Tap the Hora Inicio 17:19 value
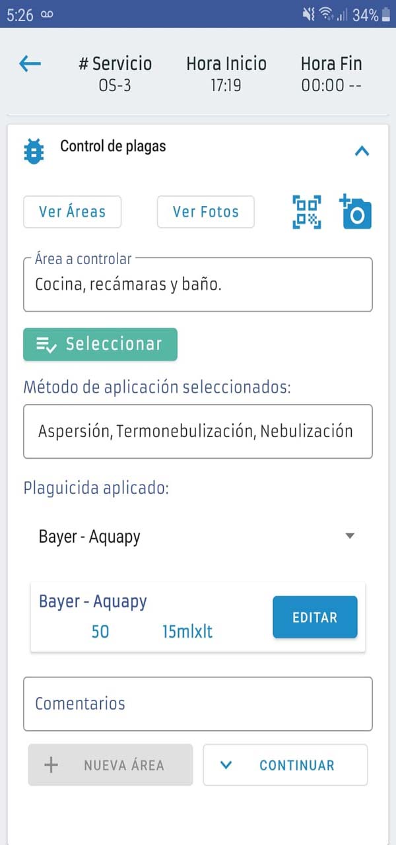 pos(226,85)
